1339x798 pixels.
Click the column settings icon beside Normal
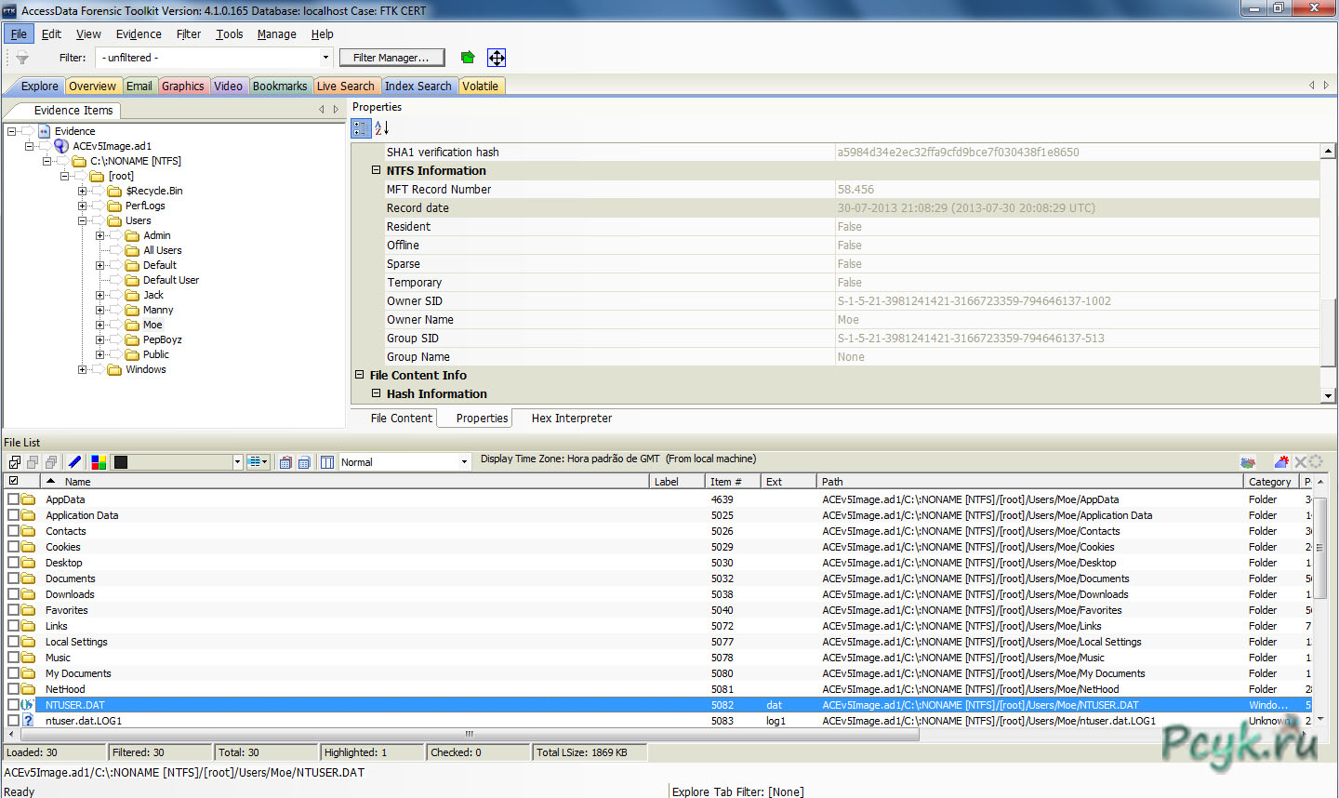point(327,462)
